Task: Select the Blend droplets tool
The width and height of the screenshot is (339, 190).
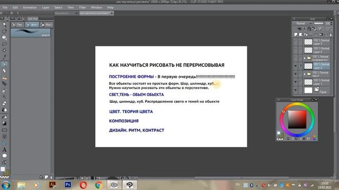Action: click(x=4, y=110)
